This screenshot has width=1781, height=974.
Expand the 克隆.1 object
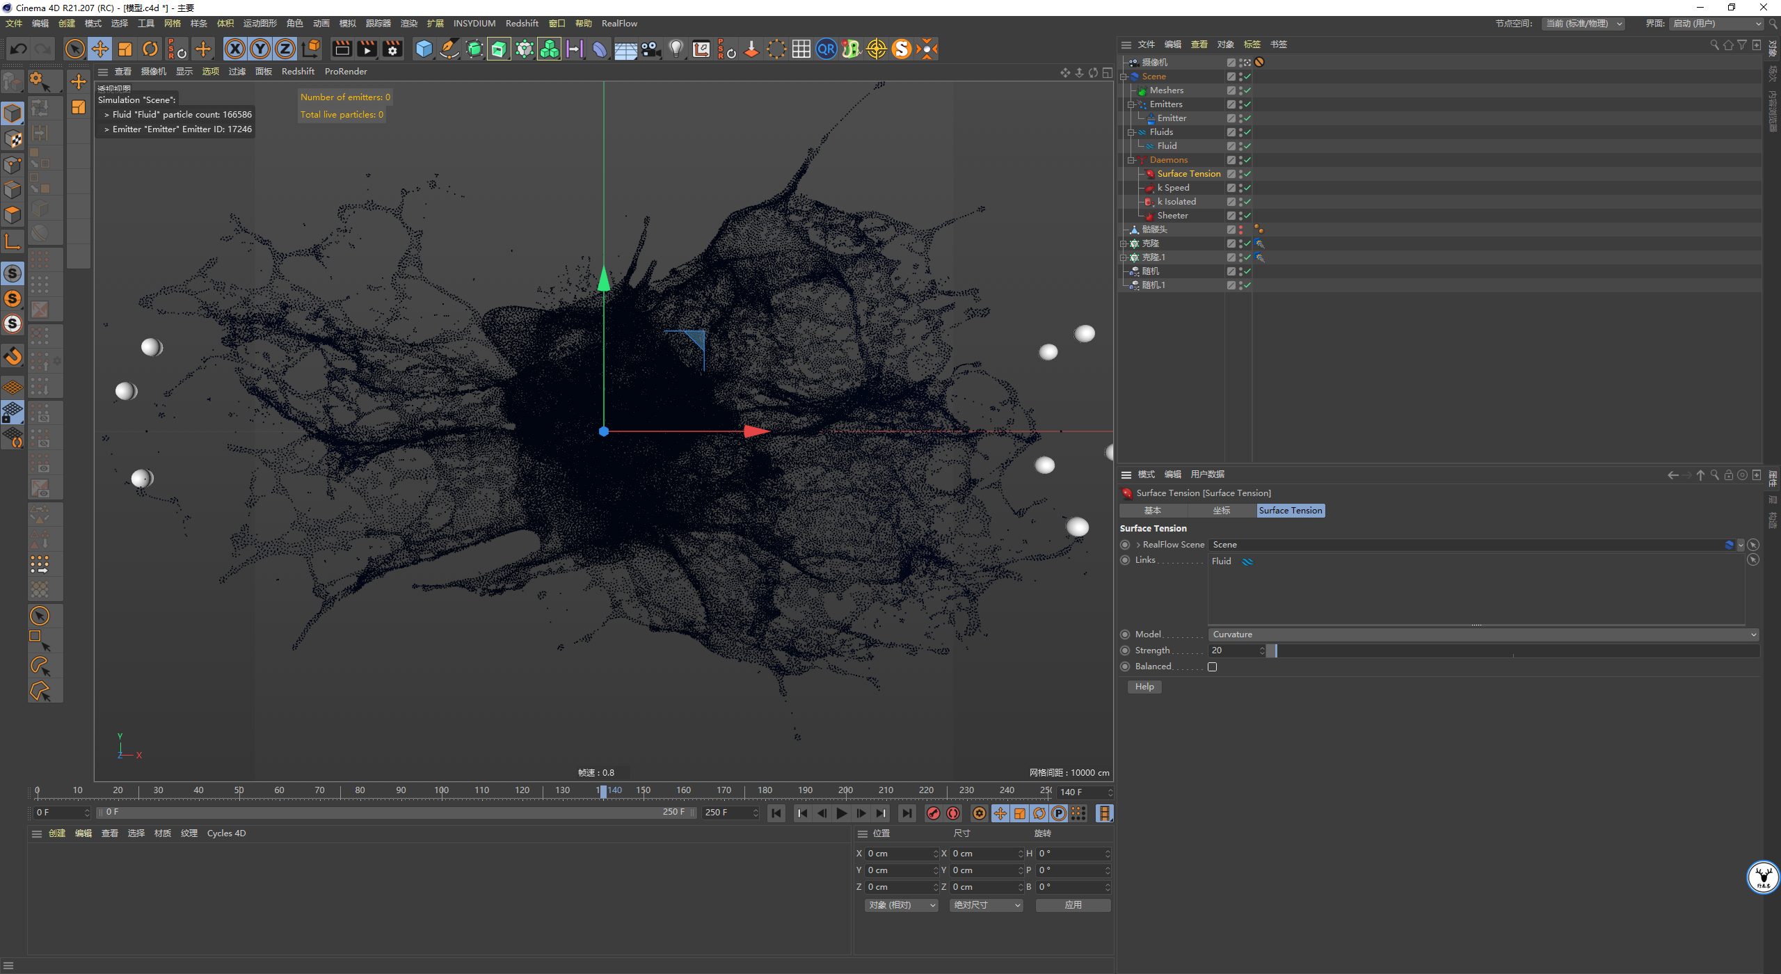coord(1123,257)
